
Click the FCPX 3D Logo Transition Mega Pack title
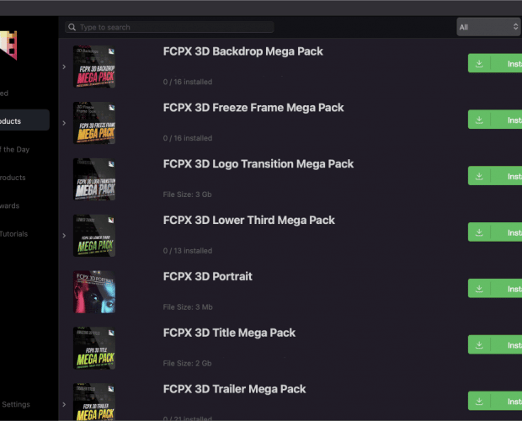(x=258, y=163)
